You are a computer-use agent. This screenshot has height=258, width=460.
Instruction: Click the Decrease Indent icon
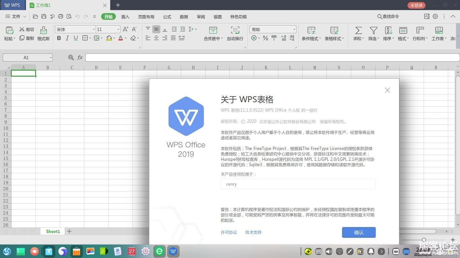pyautogui.click(x=174, y=29)
